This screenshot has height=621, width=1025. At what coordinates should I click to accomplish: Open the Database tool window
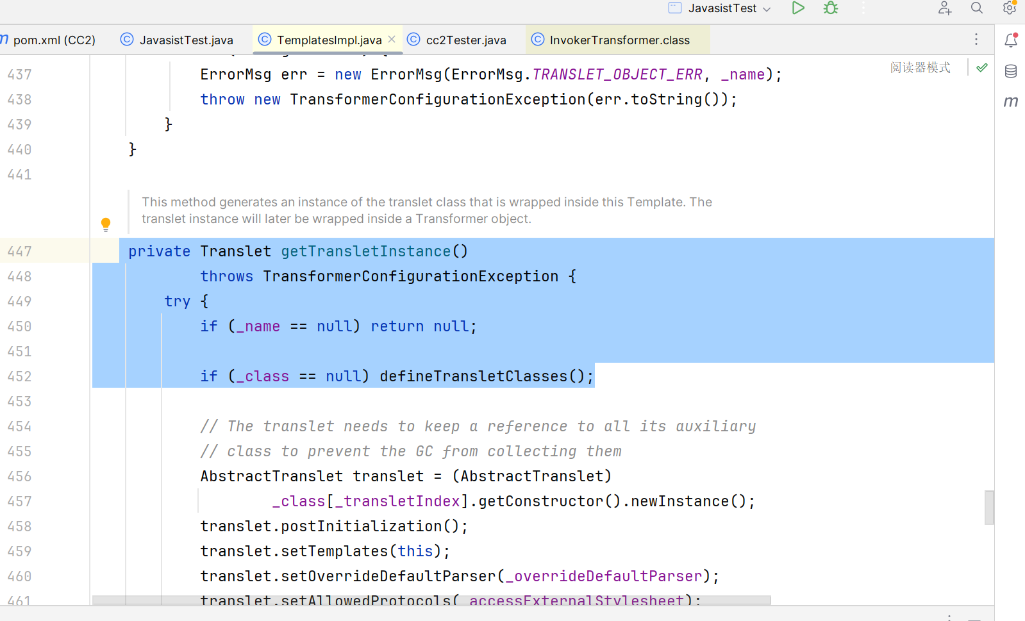(x=1011, y=71)
